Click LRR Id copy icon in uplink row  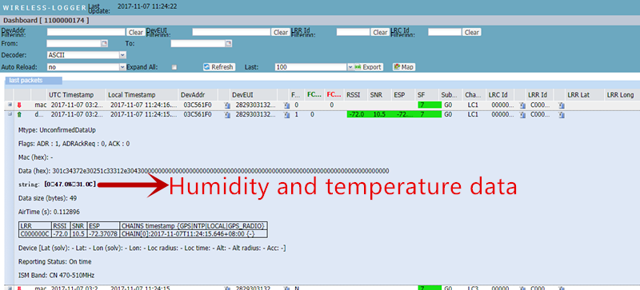click(x=562, y=115)
